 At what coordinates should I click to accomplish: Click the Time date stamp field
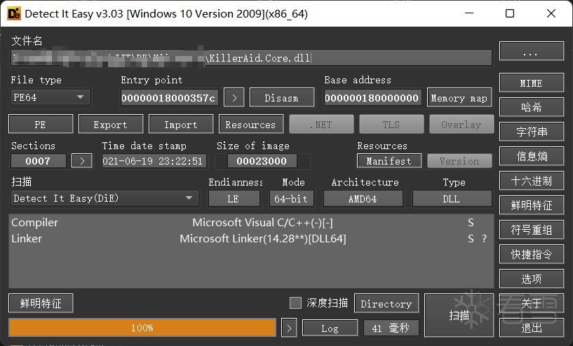tap(154, 161)
